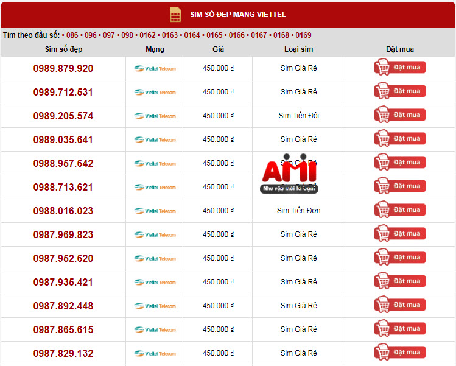Open SIM number 0987.935.421
456x366 pixels.
(x=63, y=282)
